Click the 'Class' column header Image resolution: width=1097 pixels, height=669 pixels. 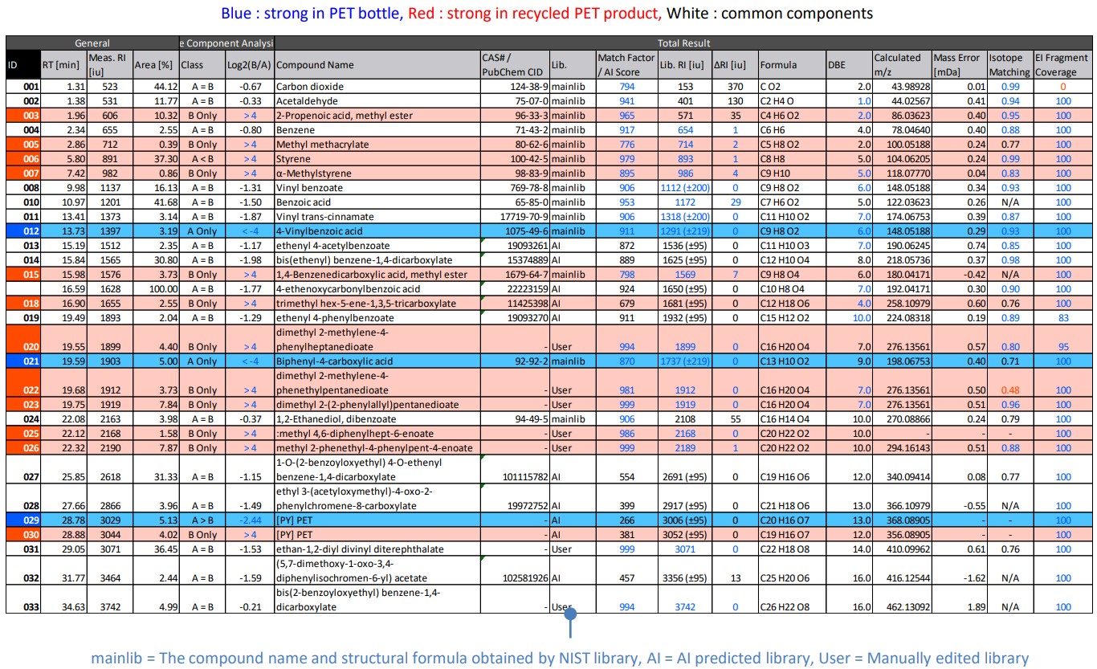(x=203, y=65)
